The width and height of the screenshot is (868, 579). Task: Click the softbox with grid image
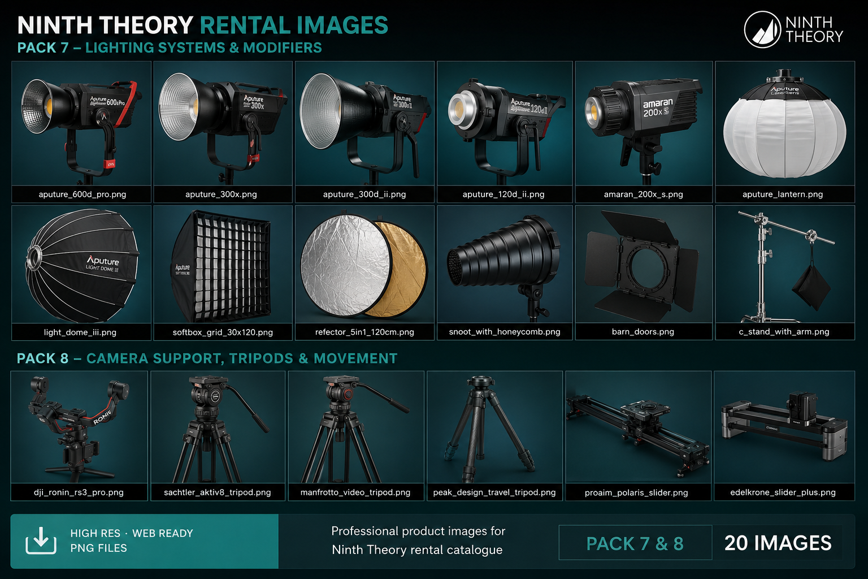223,264
